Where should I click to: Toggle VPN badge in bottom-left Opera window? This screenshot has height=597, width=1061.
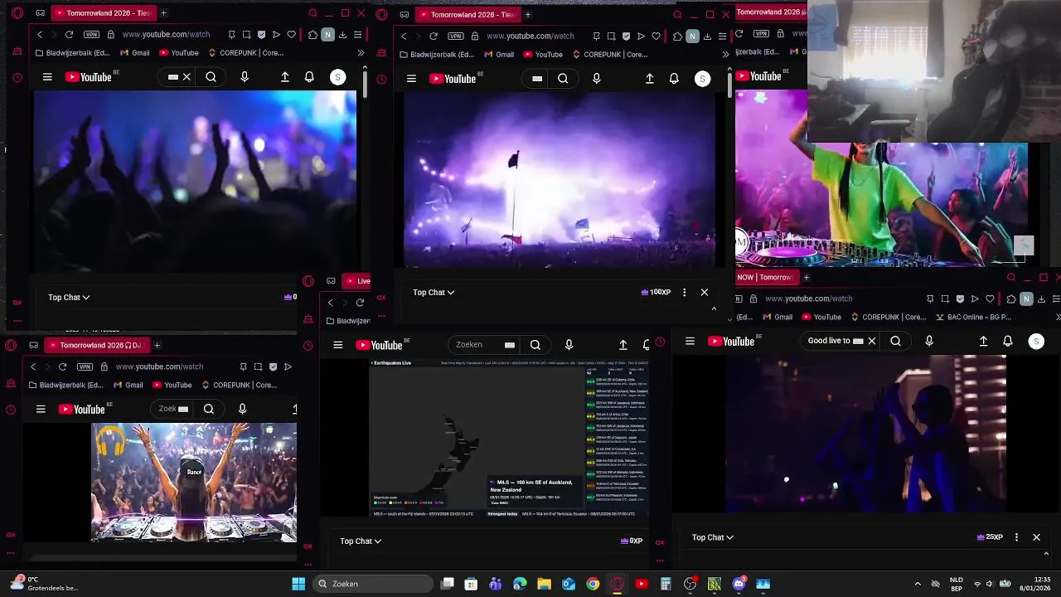pyautogui.click(x=85, y=366)
